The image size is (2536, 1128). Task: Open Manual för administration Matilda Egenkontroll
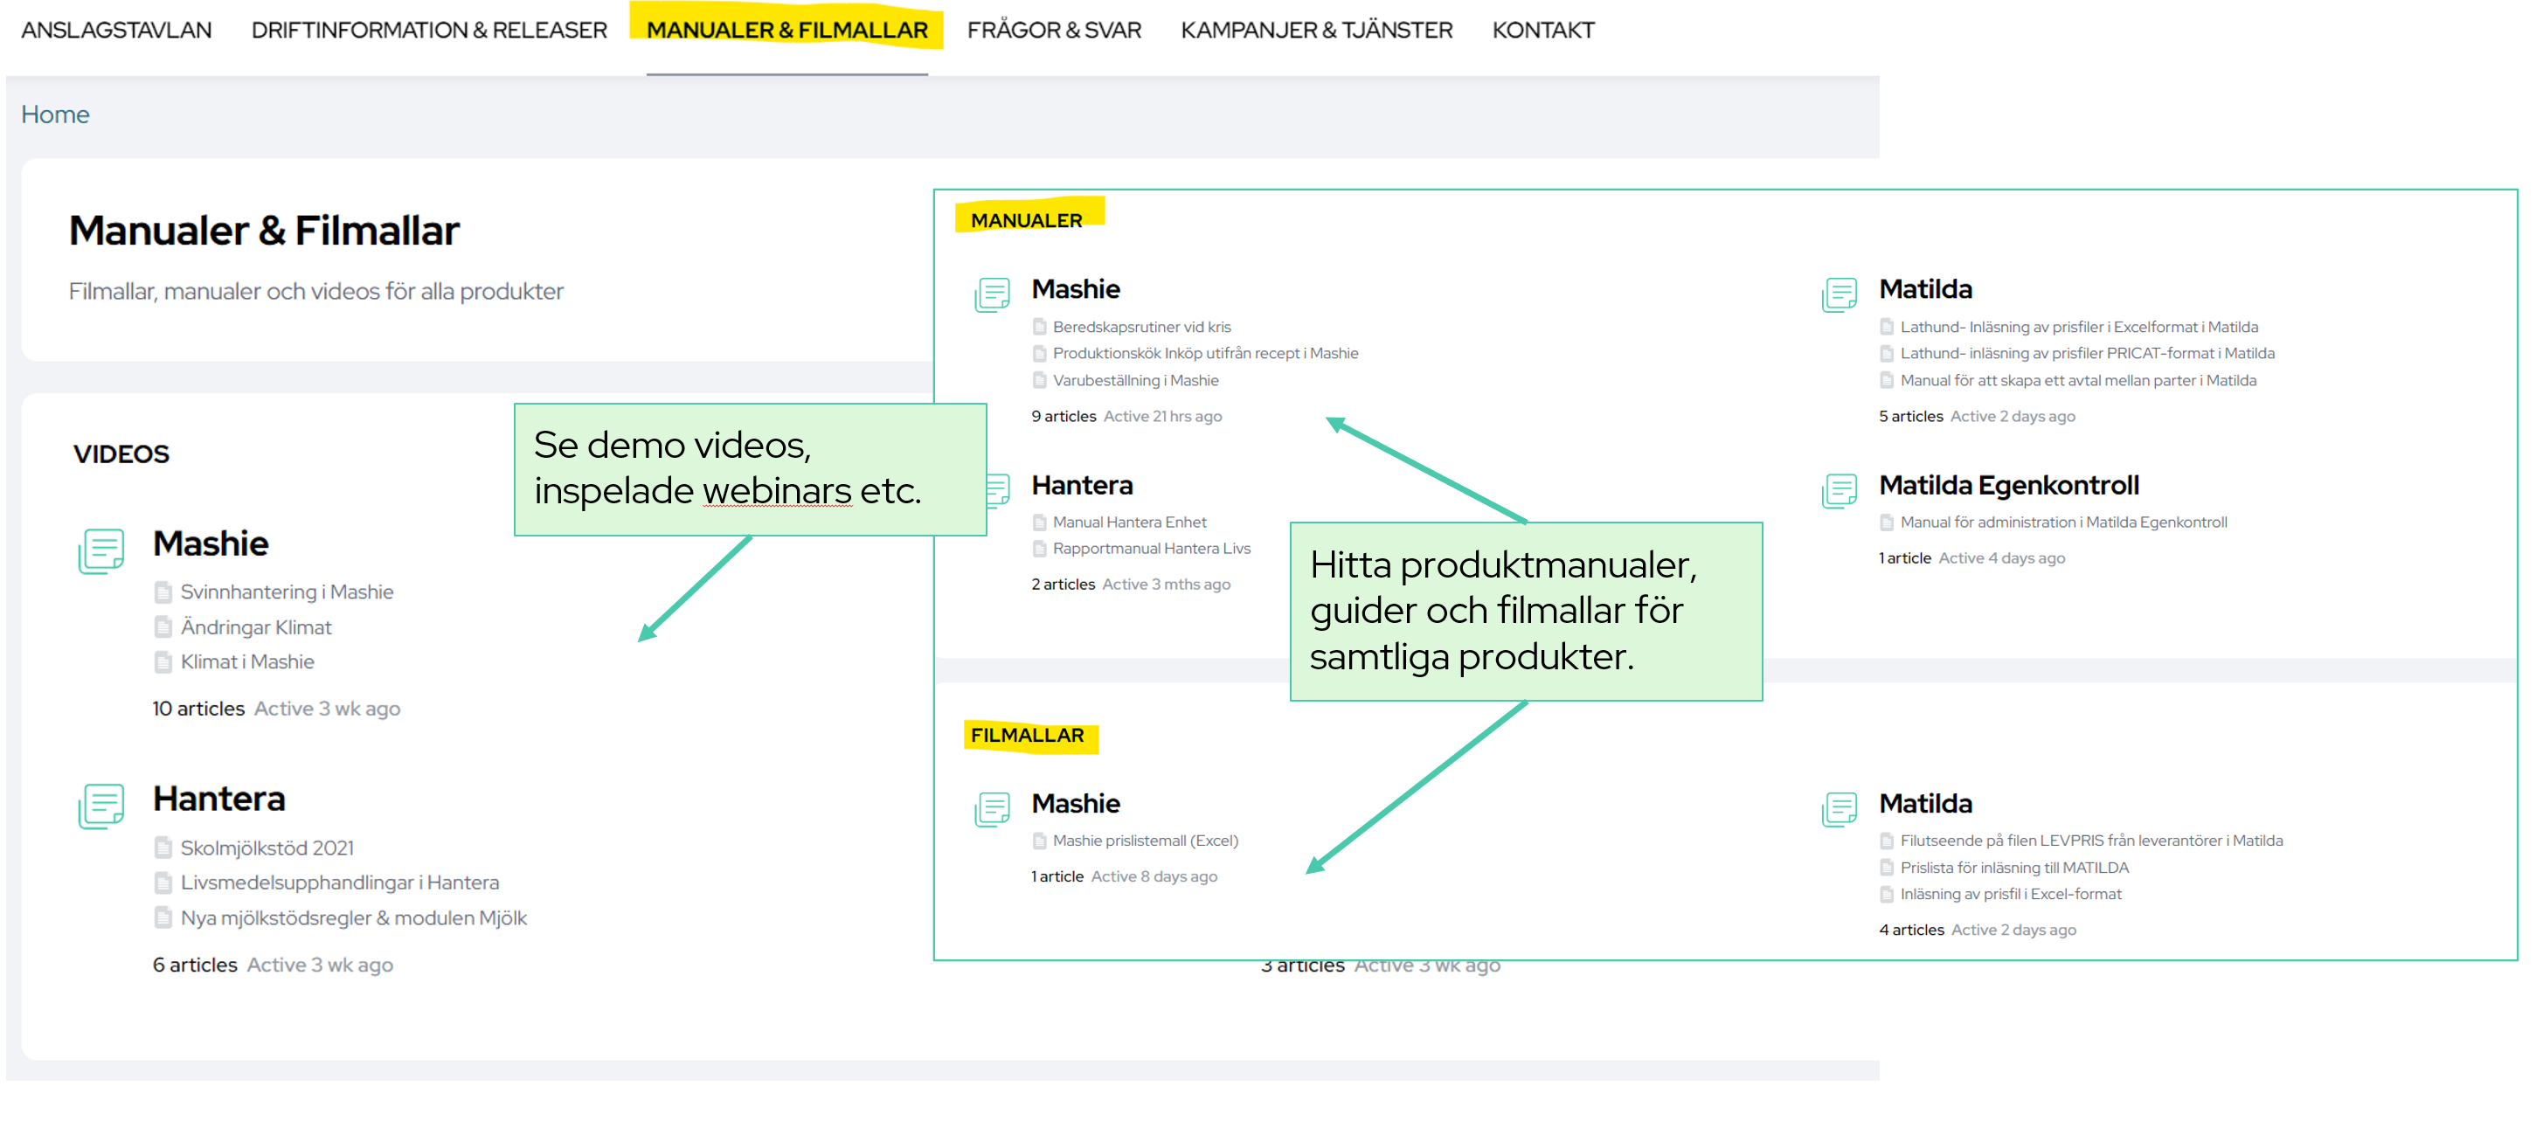pos(2062,522)
